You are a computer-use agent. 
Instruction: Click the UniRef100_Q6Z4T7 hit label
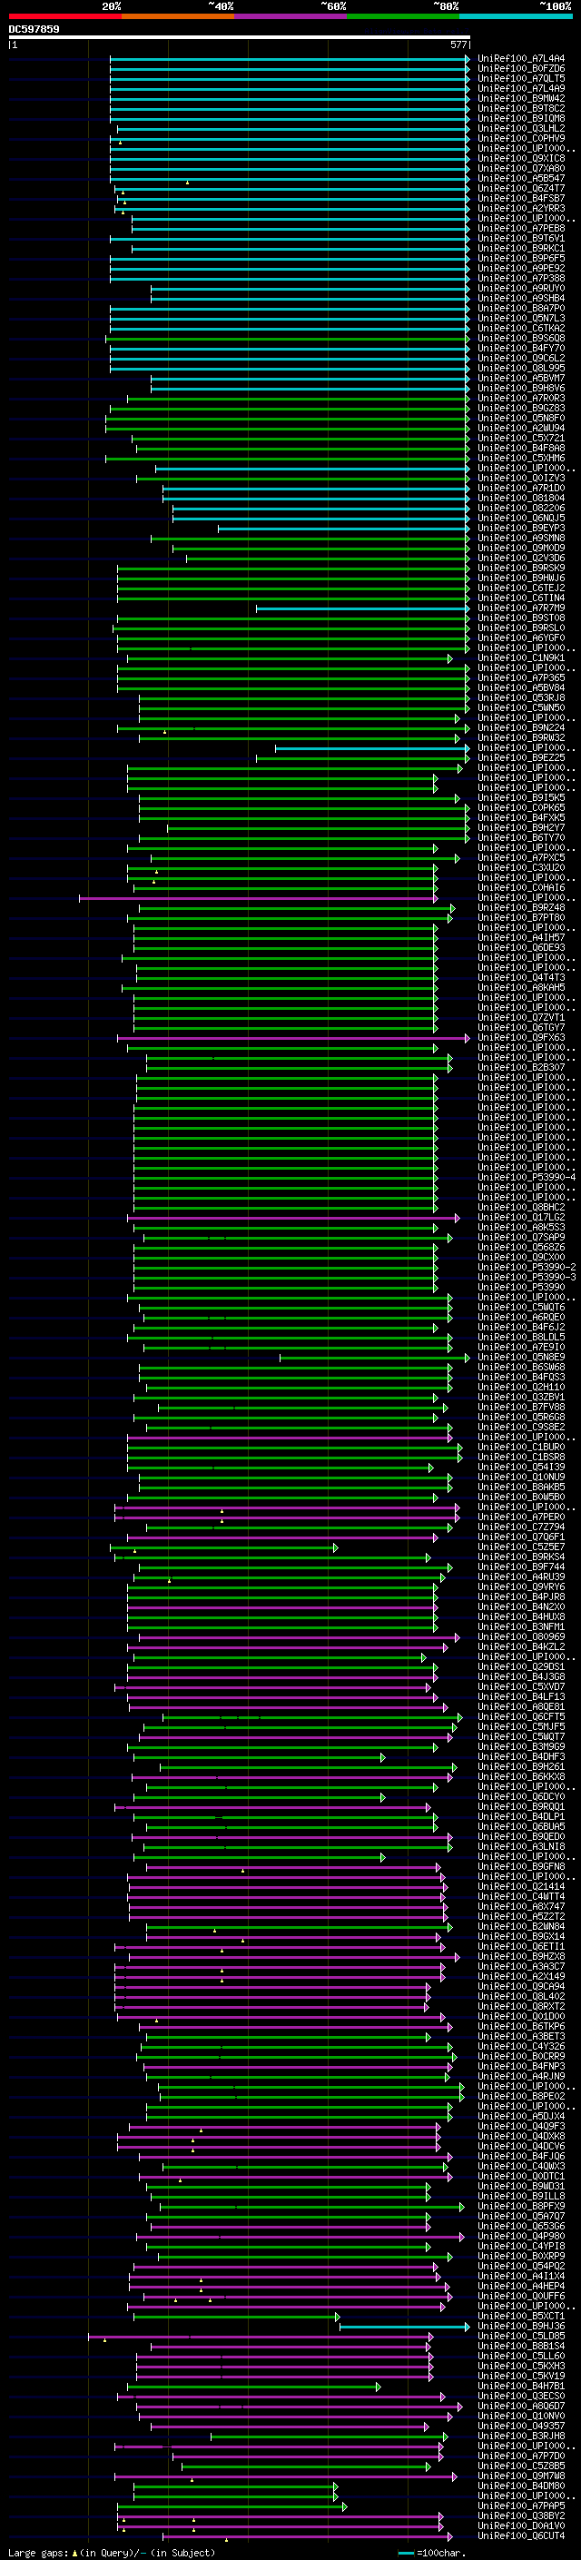521,189
